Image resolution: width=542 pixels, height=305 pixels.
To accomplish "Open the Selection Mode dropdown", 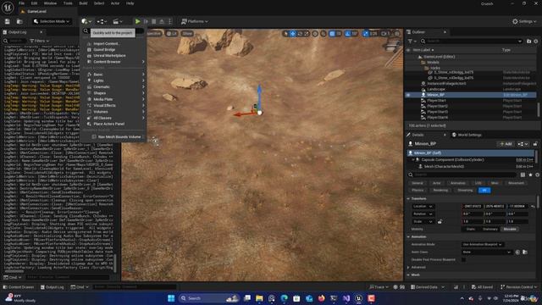I will (x=51, y=21).
